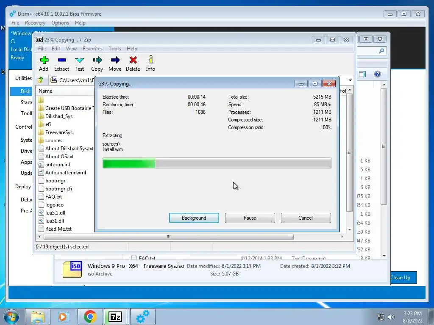The image size is (434, 325).
Task: Switch to 7-Zip taskbar button
Action: tap(115, 317)
